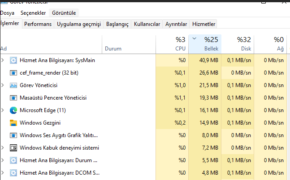The image size is (290, 180).
Task: Switch to the İşlemler tab
Action: (11, 23)
